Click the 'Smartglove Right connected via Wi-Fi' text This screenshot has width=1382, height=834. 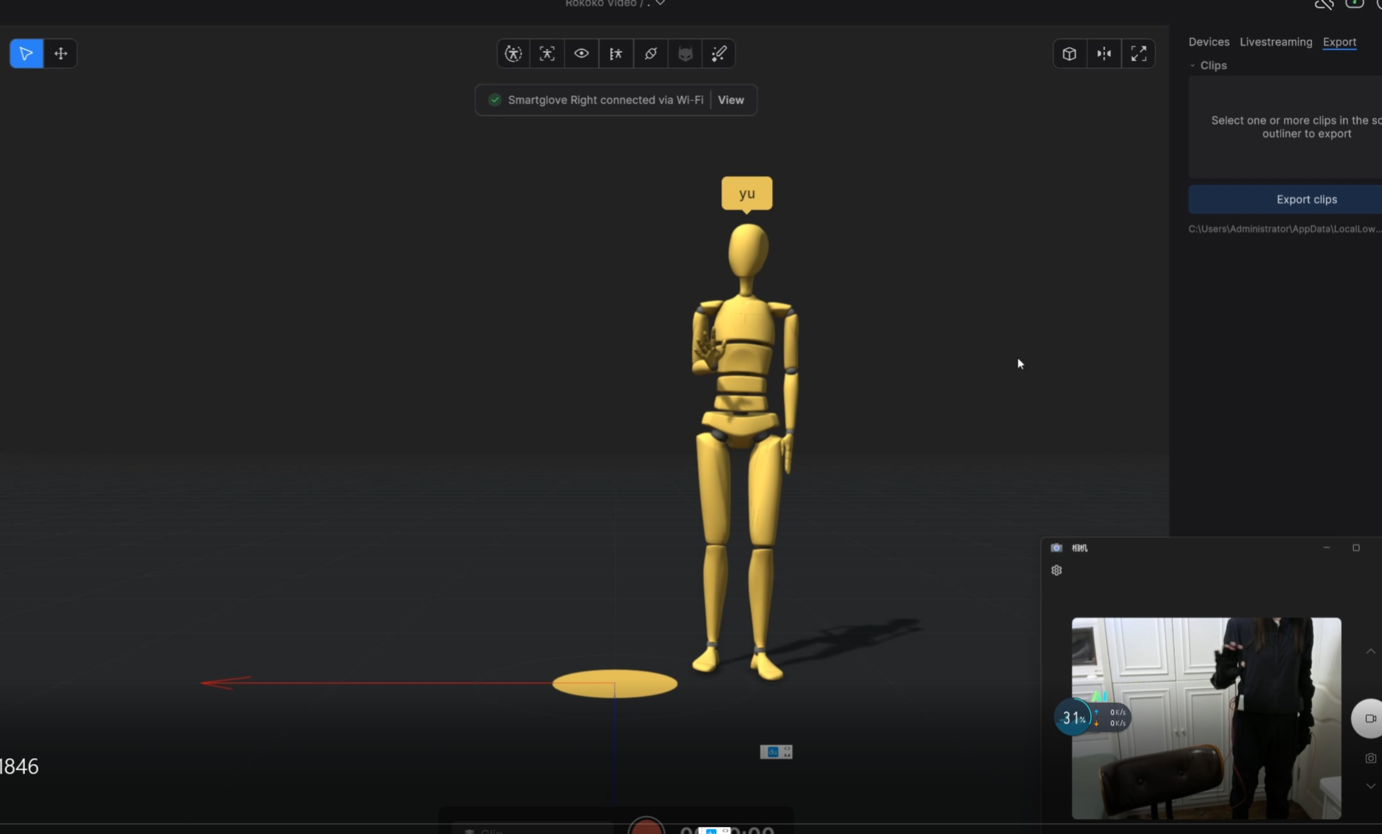click(606, 100)
